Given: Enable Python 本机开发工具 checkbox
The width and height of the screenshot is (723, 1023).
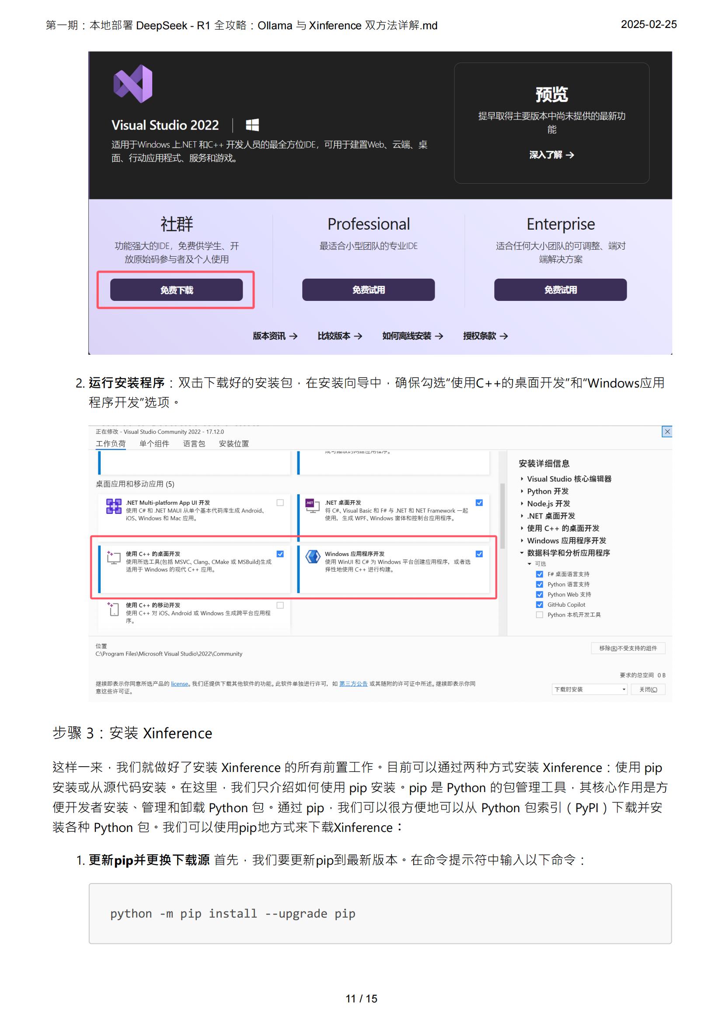Looking at the screenshot, I should (539, 615).
